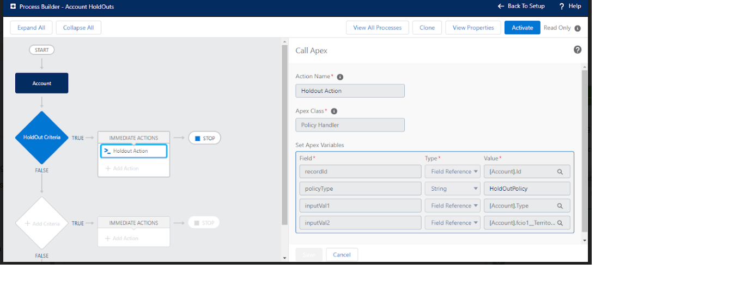Click the Call Apex panel vertical scrollbar
741x282 pixels.
pyautogui.click(x=585, y=151)
